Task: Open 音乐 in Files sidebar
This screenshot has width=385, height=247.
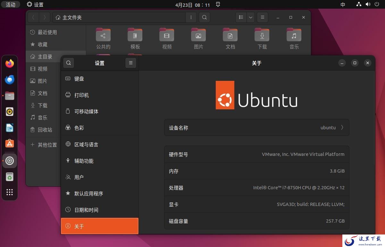Action: pos(44,117)
